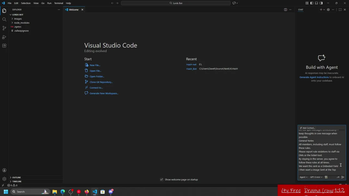The width and height of the screenshot is (349, 196).
Task: Toggle secondary side bar visibility
Action: [x=321, y=3]
